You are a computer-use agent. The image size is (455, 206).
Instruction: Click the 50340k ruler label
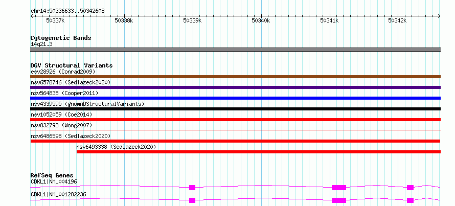261,20
